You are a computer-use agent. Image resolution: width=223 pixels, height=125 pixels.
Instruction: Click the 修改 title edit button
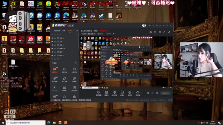[96, 31]
